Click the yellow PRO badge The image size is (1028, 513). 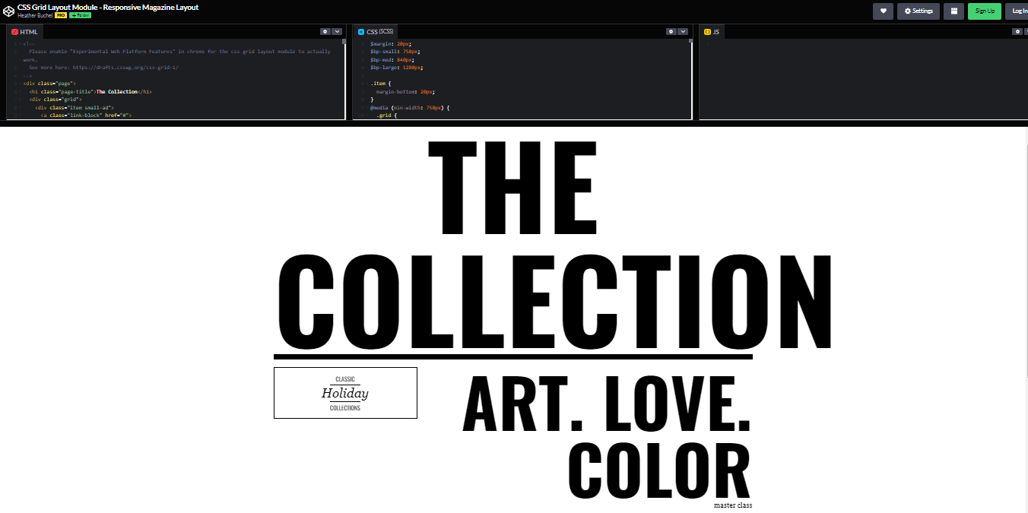60,14
